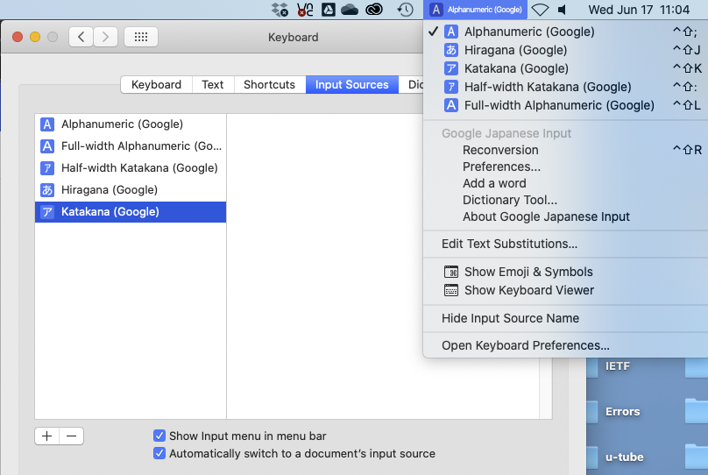Click the Dropbox icon in menu bar

(x=280, y=10)
